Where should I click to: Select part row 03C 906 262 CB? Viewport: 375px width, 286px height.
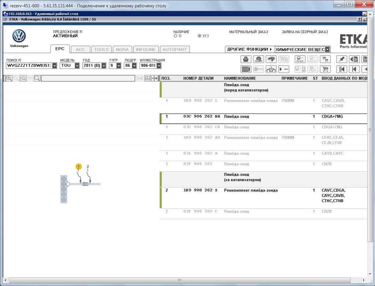coord(263,129)
